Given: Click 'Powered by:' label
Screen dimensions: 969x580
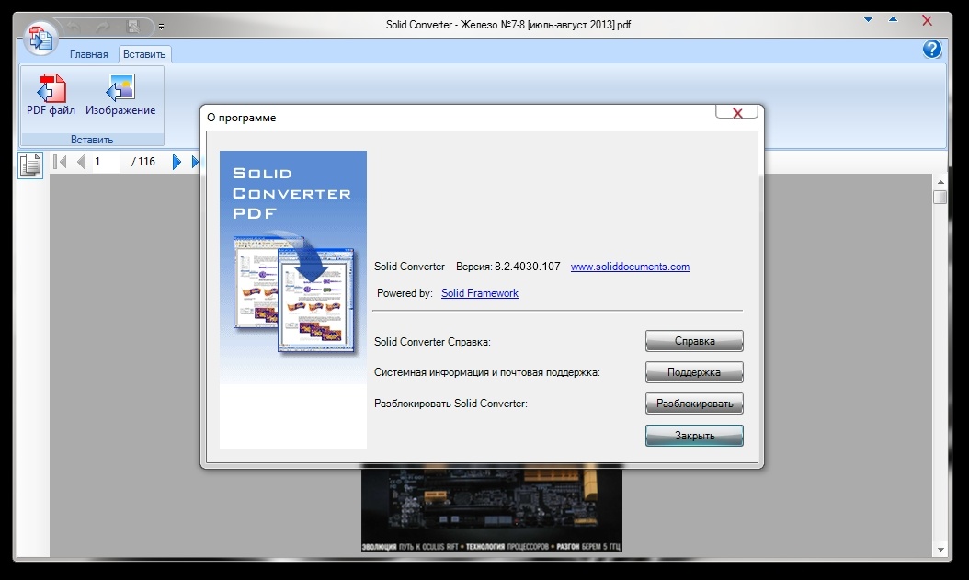Looking at the screenshot, I should (405, 293).
